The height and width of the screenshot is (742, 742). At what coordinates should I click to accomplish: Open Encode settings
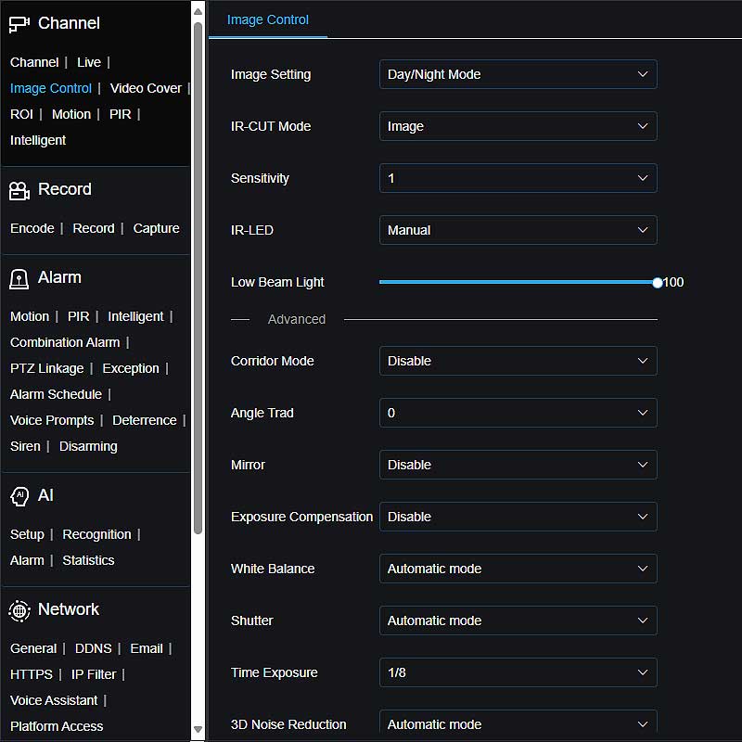click(x=32, y=227)
